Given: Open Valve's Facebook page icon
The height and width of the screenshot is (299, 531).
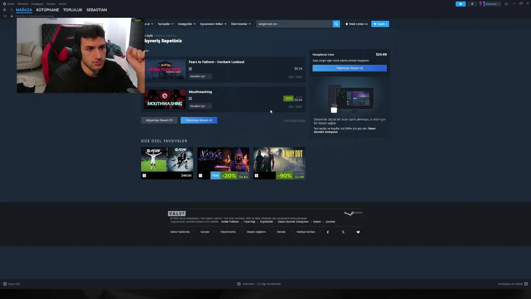Looking at the screenshot, I should (x=328, y=232).
